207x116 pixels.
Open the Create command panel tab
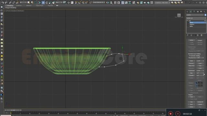tap(187, 12)
